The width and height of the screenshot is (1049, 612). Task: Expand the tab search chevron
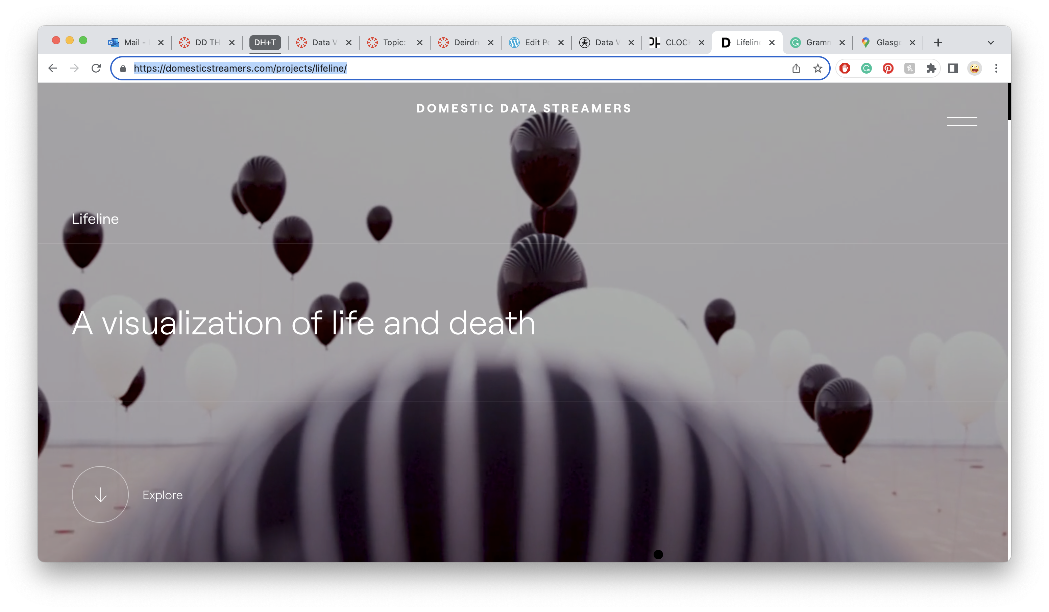[x=990, y=43]
